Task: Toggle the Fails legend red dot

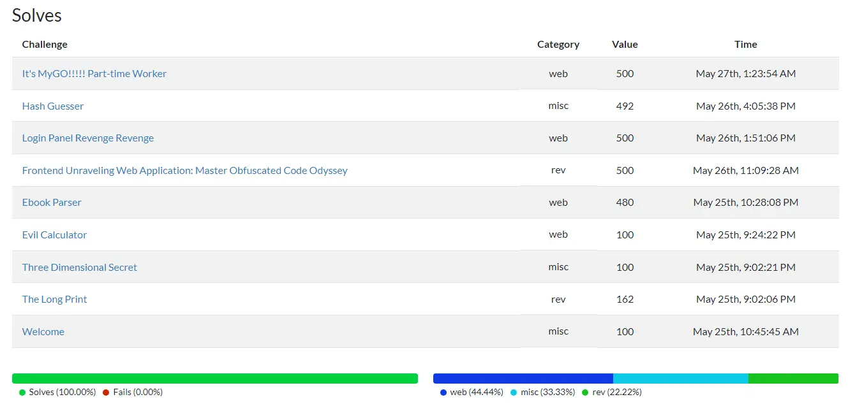Action: tap(106, 393)
